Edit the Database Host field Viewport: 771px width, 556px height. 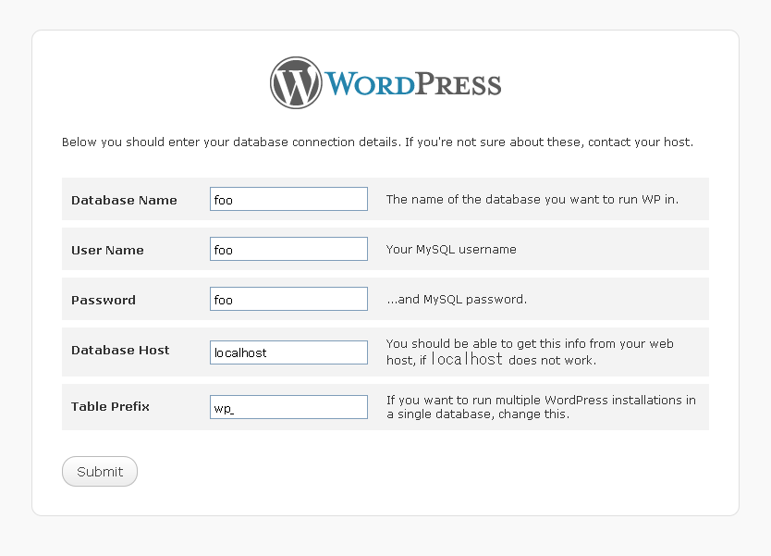[x=288, y=352]
